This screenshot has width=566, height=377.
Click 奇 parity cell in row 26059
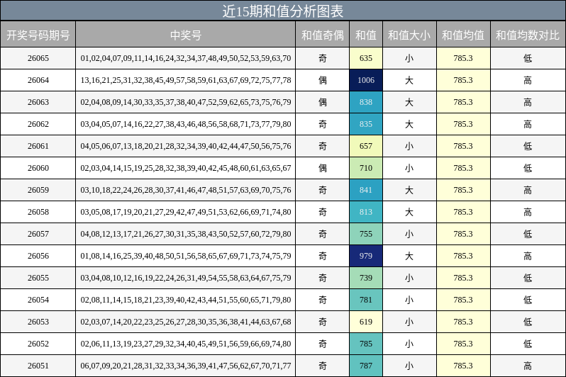tap(322, 190)
